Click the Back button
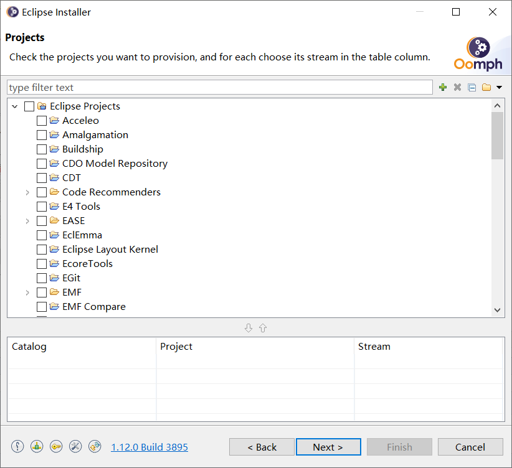 point(262,447)
